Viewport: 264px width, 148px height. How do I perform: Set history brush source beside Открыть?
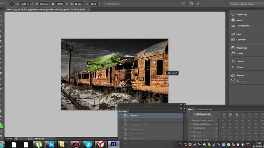point(120,116)
